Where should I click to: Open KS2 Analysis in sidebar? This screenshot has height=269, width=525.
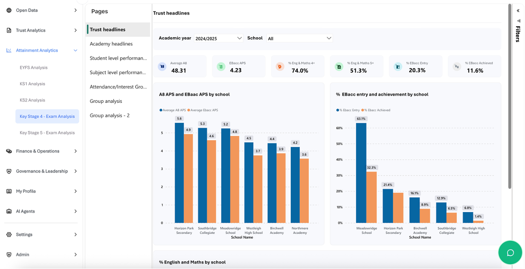point(32,100)
